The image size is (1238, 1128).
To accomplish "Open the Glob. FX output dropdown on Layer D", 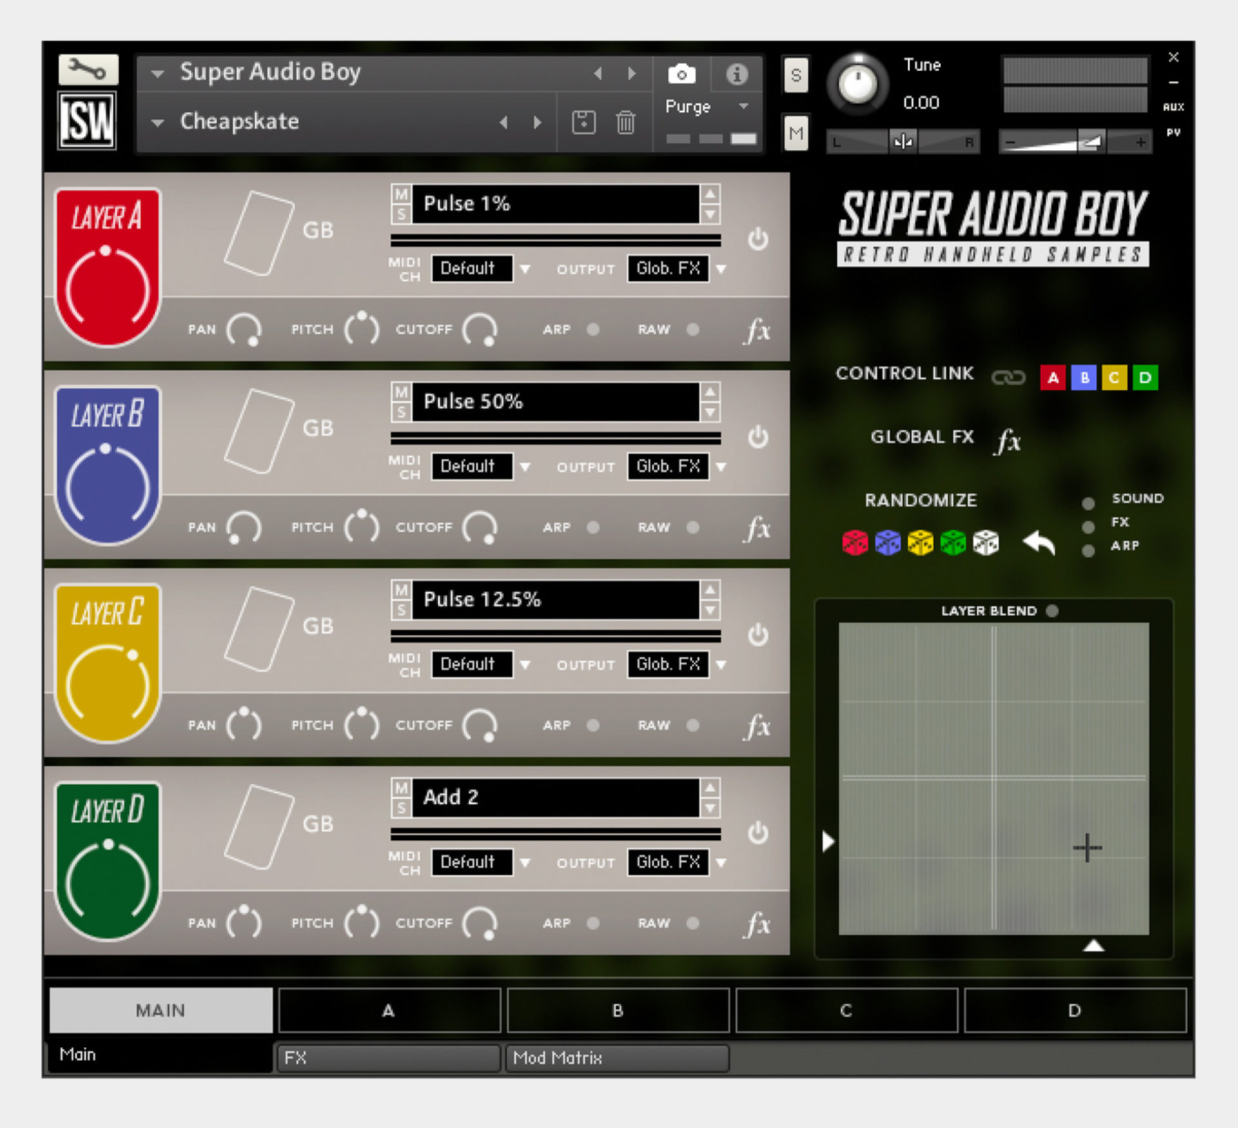I will point(722,862).
